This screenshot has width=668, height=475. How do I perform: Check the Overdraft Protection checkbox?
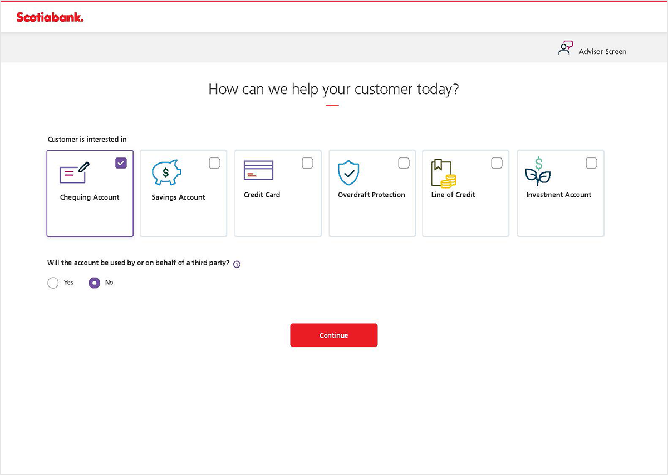click(404, 163)
